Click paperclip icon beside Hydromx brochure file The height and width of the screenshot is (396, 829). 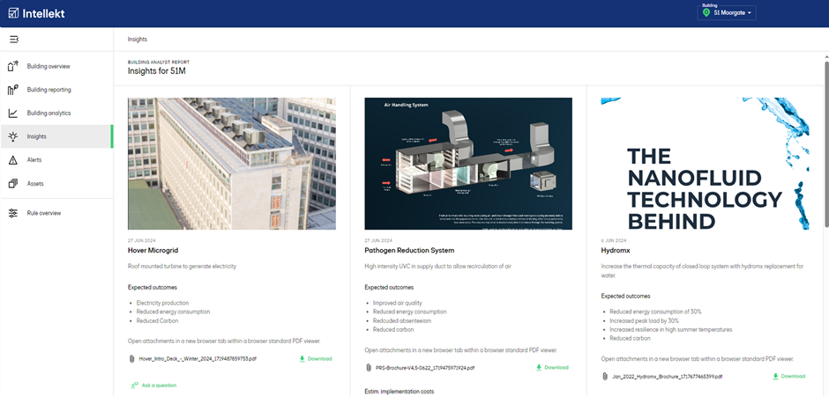(x=605, y=377)
